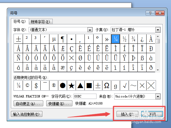The image size is (171, 128).
Task: Pick the ± sign from recent symbols
Action: [x=98, y=85]
